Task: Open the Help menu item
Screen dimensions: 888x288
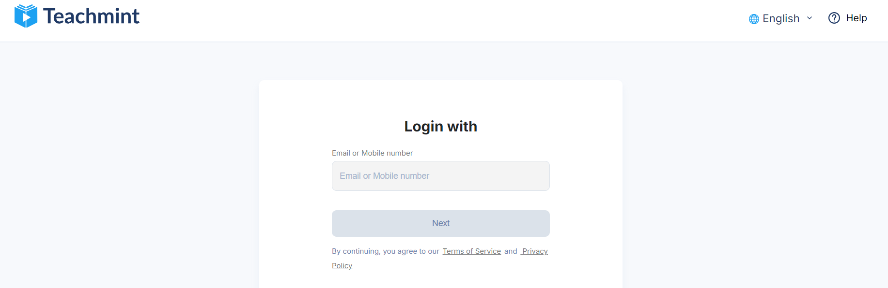Action: coord(856,18)
